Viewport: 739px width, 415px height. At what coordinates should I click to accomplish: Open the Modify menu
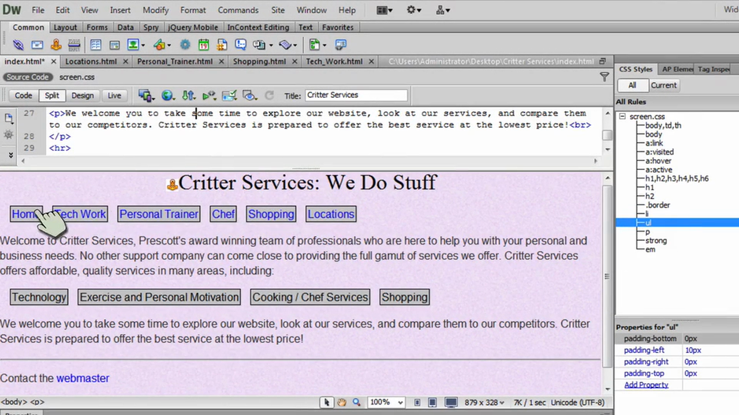(155, 10)
